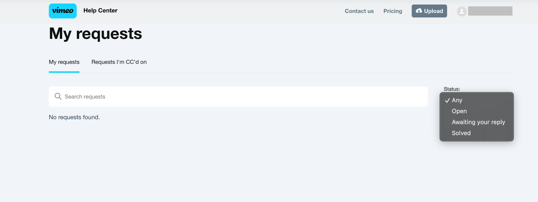The image size is (538, 202).
Task: Open the greyed account name menu
Action: (490, 11)
